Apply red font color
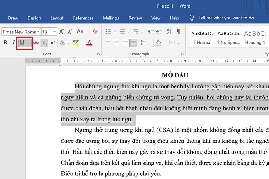269x179 pixels. coord(89,43)
